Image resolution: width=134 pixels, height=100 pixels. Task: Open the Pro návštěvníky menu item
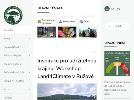[x=17, y=47]
